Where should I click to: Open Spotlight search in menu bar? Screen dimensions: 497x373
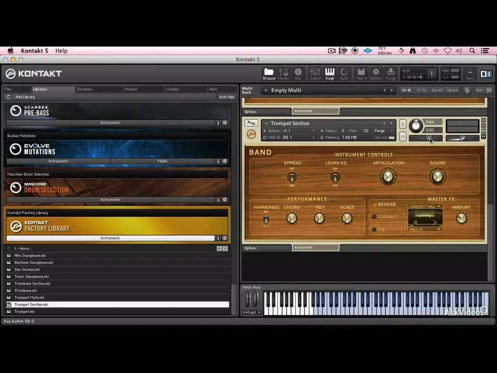[472, 51]
